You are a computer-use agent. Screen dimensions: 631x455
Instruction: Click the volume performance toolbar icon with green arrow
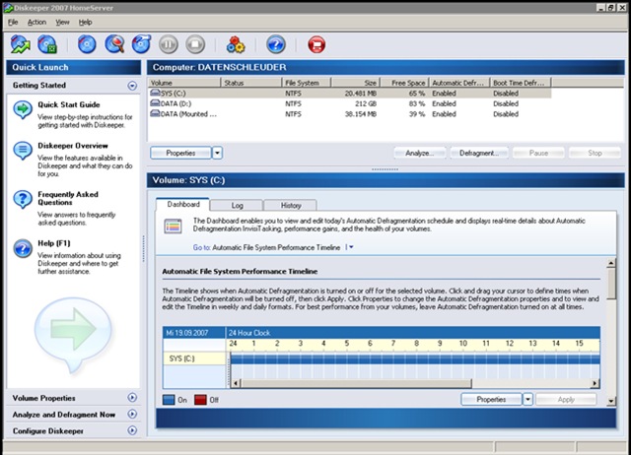20,44
